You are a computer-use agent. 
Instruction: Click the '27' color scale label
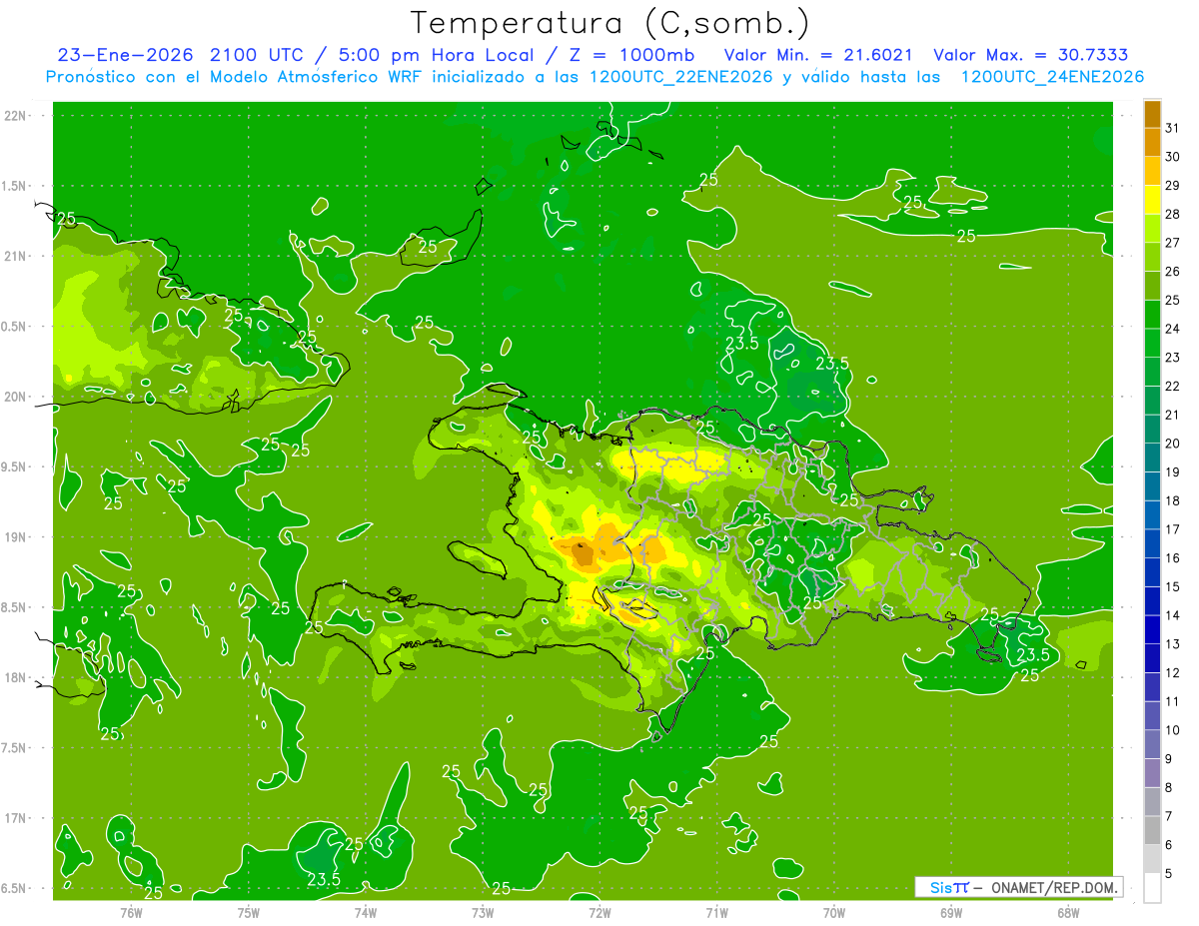coord(1173,243)
